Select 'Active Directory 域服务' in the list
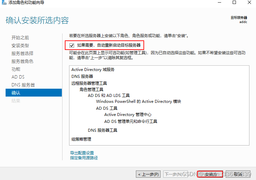This screenshot has height=180, width=256. [93, 70]
